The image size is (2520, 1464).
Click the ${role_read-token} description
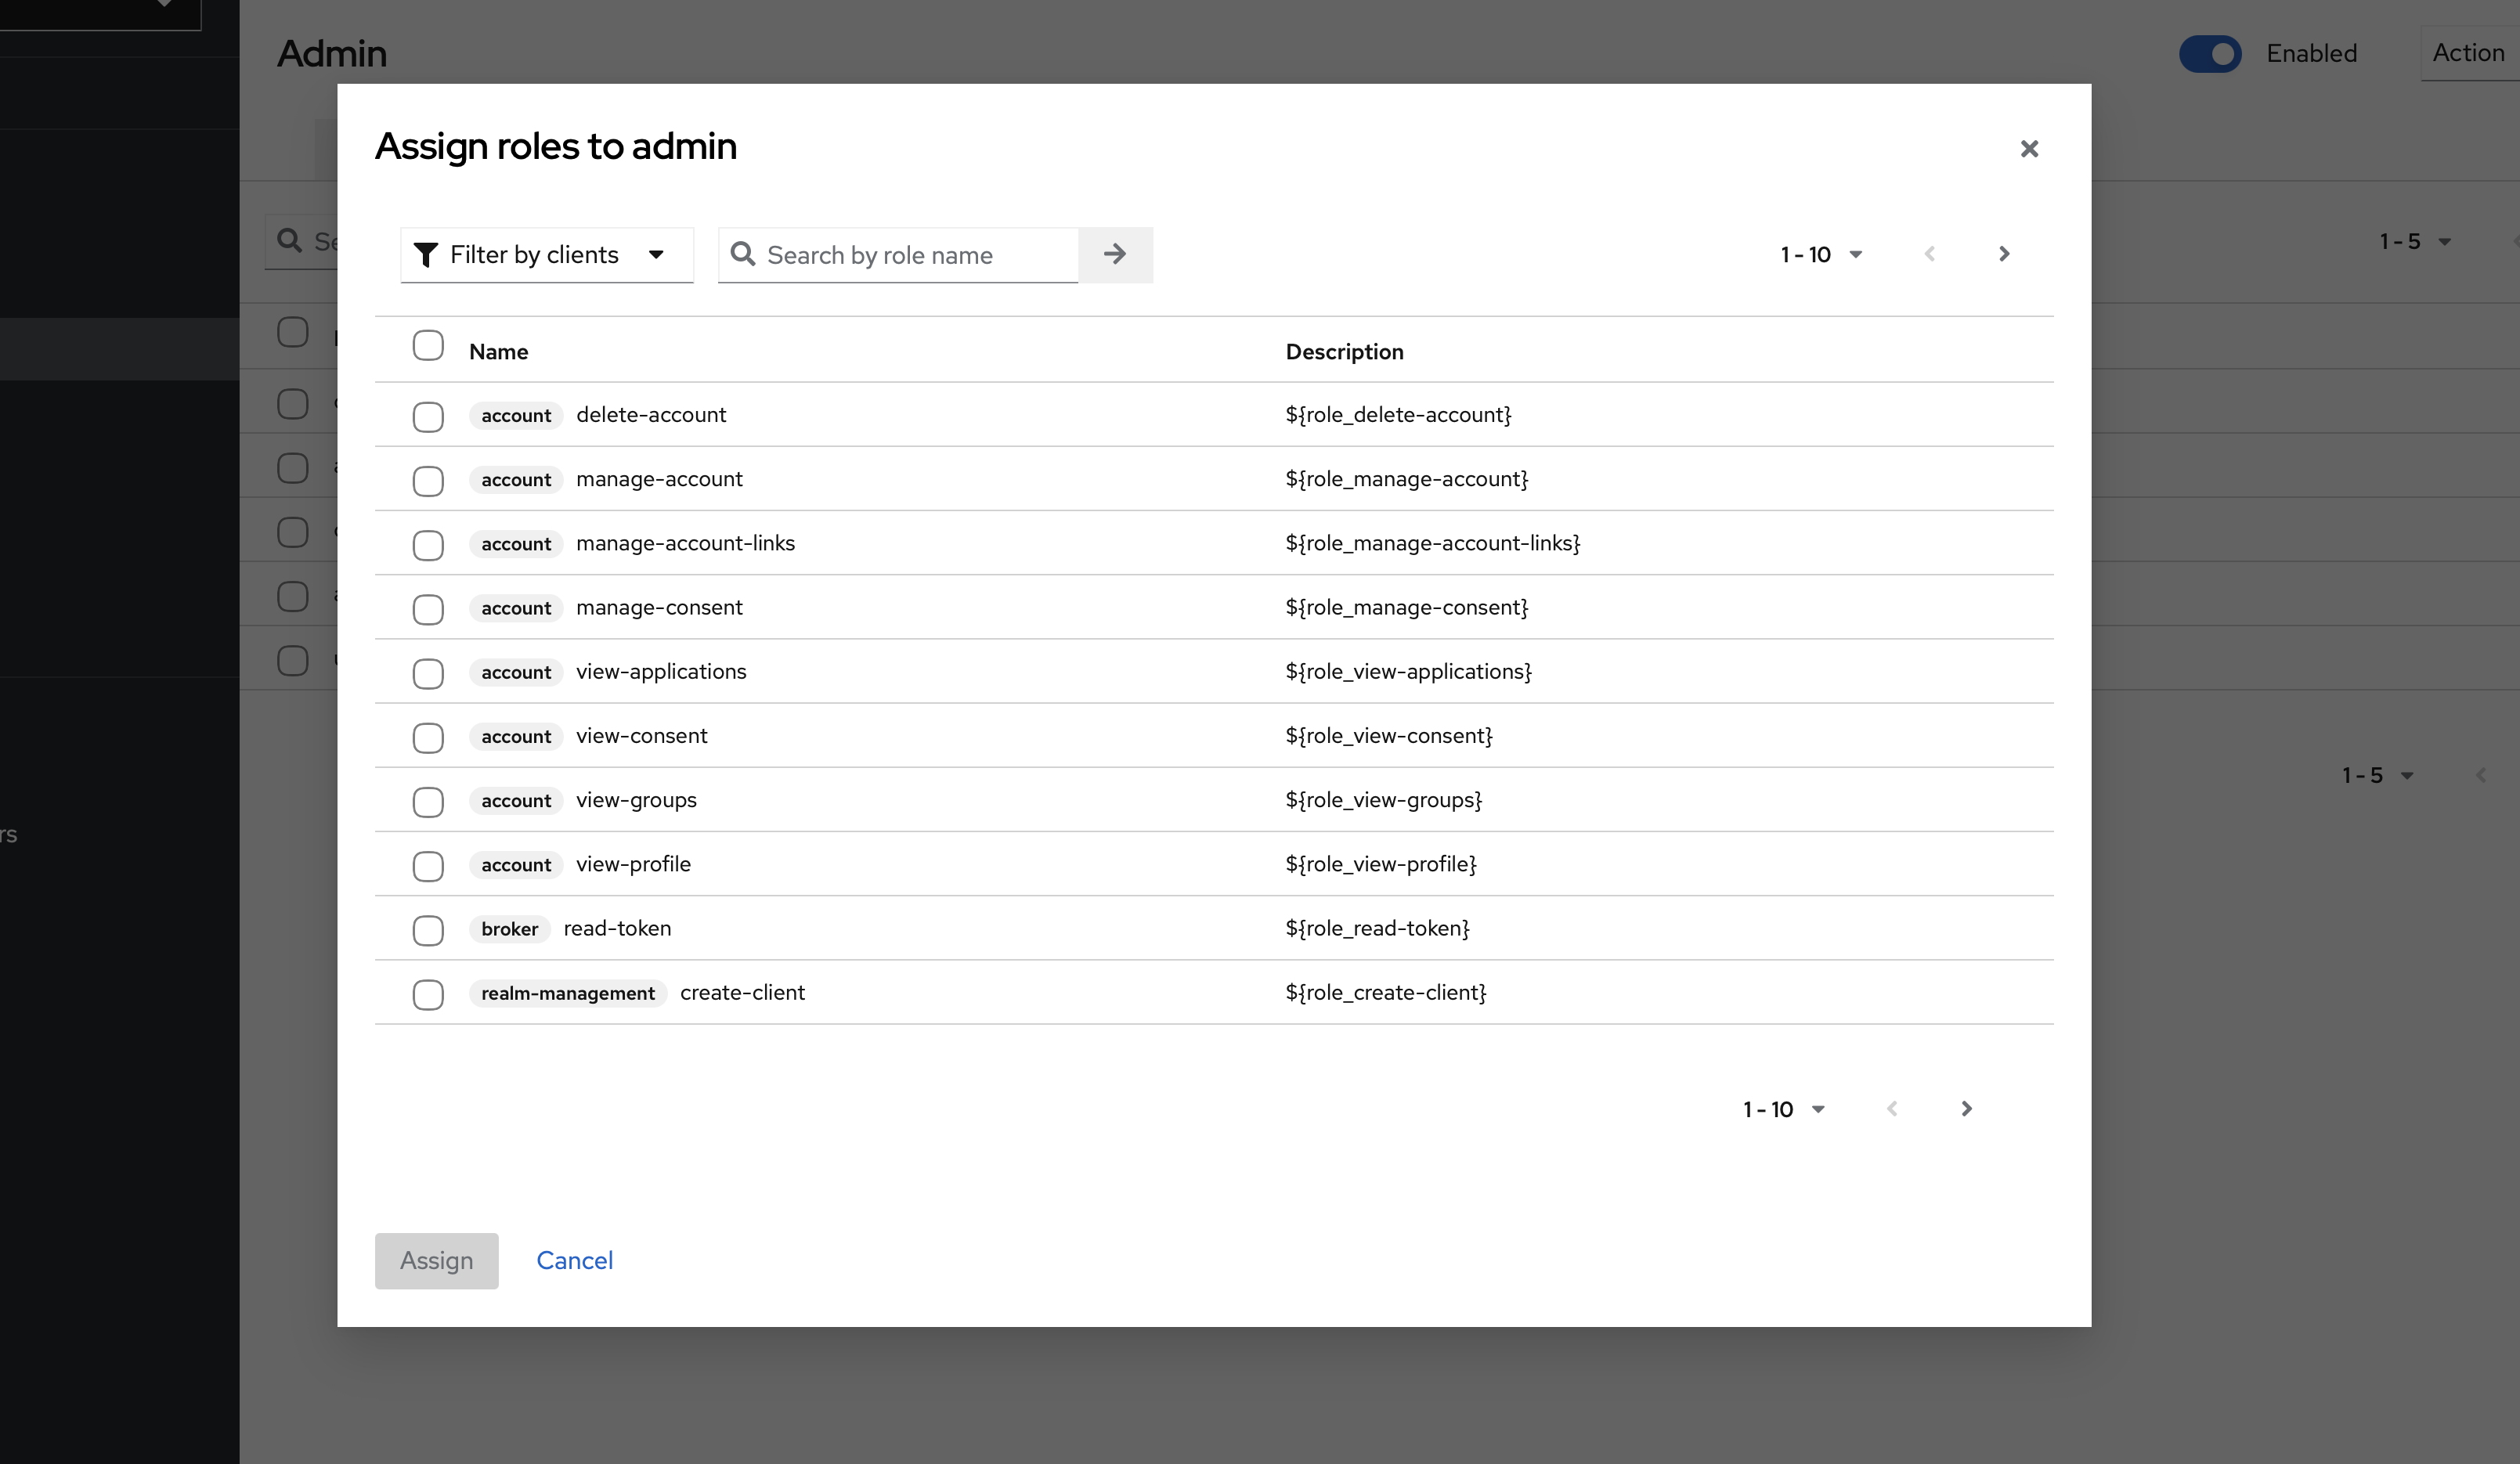[1378, 928]
